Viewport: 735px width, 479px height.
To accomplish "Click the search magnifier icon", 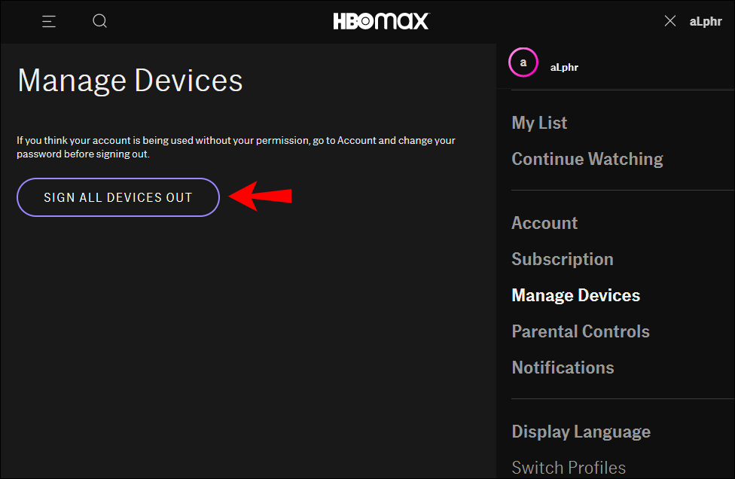I will [x=100, y=21].
